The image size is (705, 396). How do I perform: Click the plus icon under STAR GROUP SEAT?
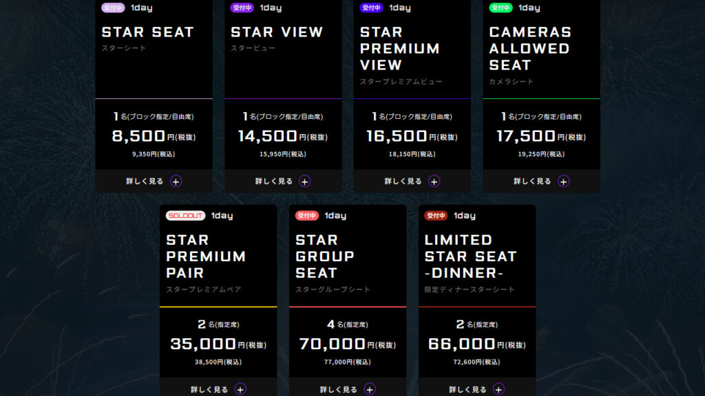[370, 389]
